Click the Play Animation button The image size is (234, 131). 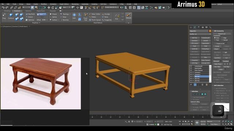[x=186, y=122]
